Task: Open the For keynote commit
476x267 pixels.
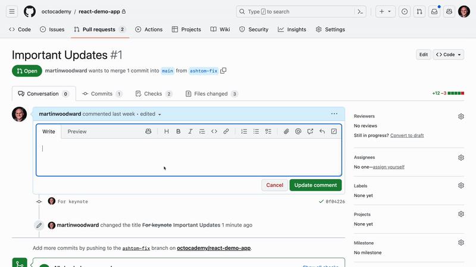Action: click(x=73, y=202)
